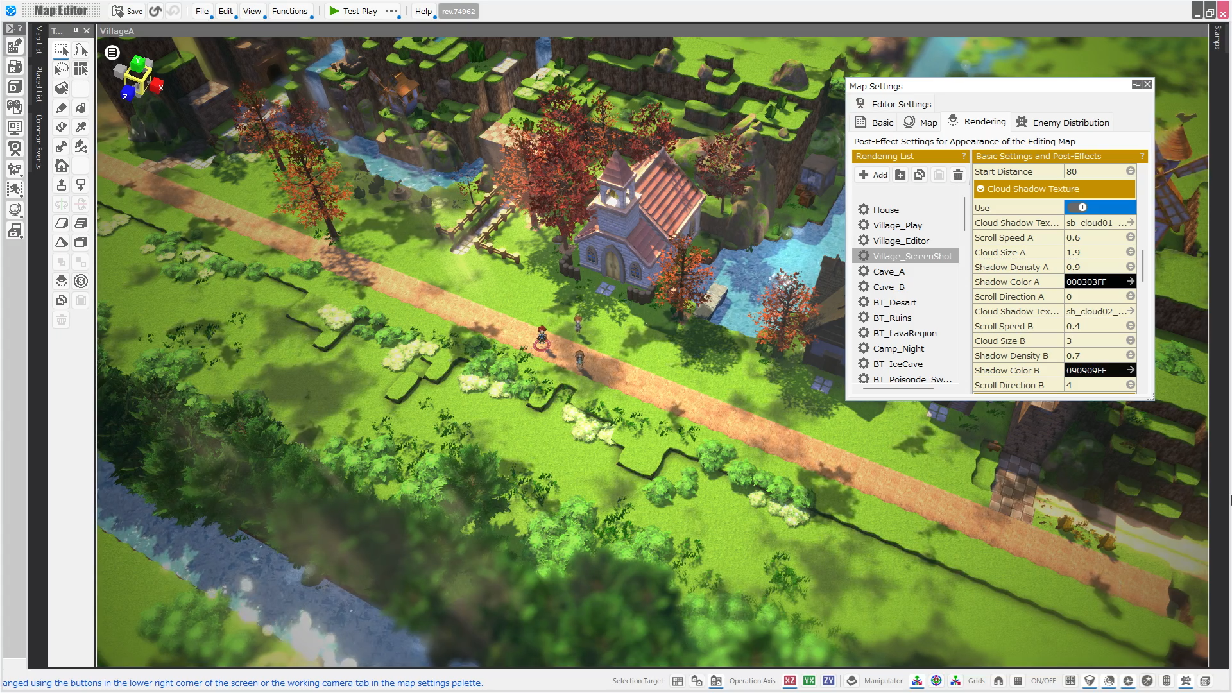Start Test Play
The image size is (1232, 693).
click(353, 11)
